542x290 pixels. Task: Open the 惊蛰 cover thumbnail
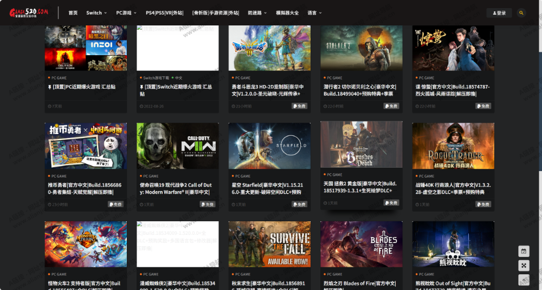[453, 48]
